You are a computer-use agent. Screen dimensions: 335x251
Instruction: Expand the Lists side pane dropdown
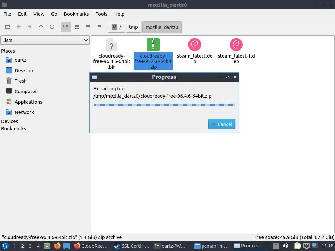pyautogui.click(x=45, y=40)
